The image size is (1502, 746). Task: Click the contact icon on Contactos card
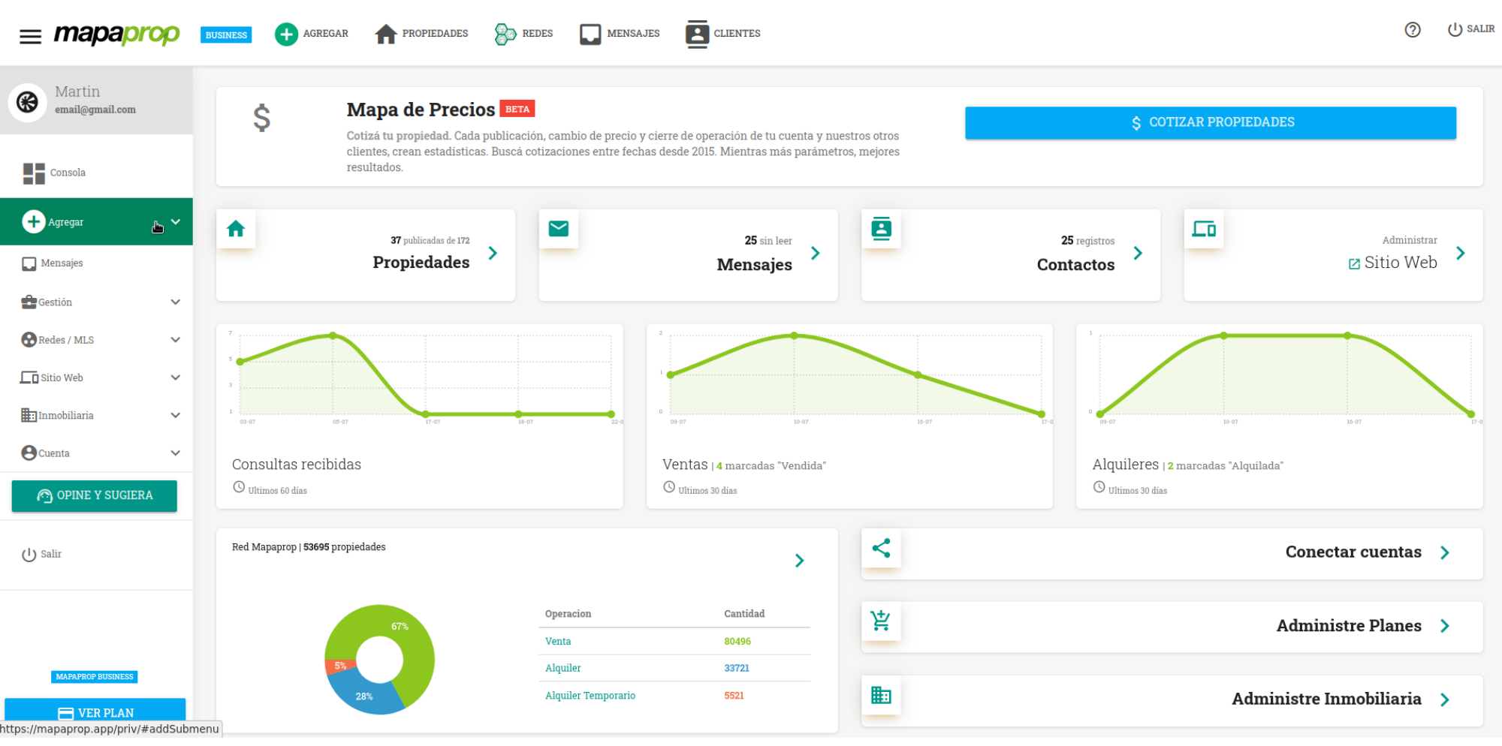(x=881, y=228)
